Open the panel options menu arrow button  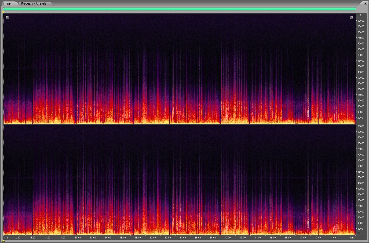click(366, 4)
